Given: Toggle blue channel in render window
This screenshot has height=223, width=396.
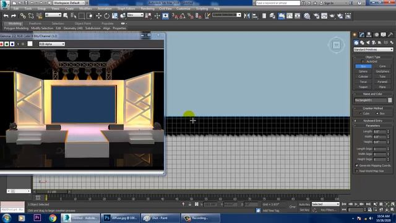Looking at the screenshot, I should (12, 44).
